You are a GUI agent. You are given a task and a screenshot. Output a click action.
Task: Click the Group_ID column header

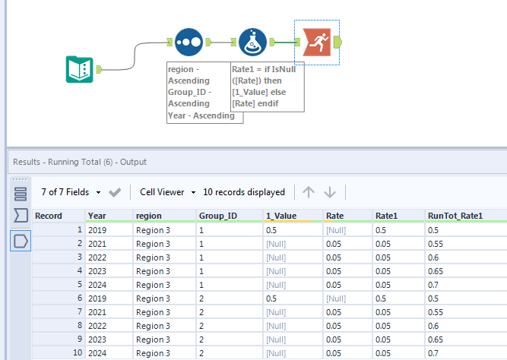[228, 216]
